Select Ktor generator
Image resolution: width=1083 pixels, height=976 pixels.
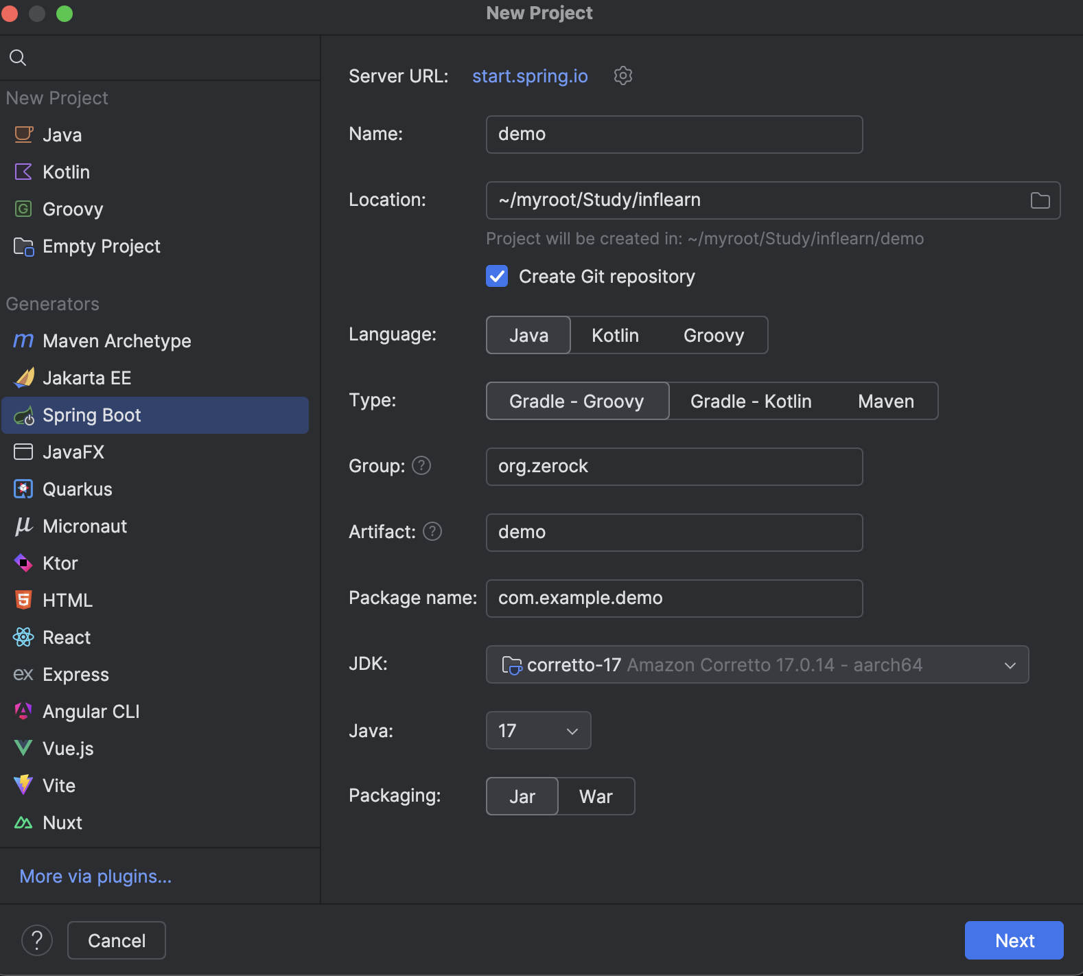coord(155,563)
